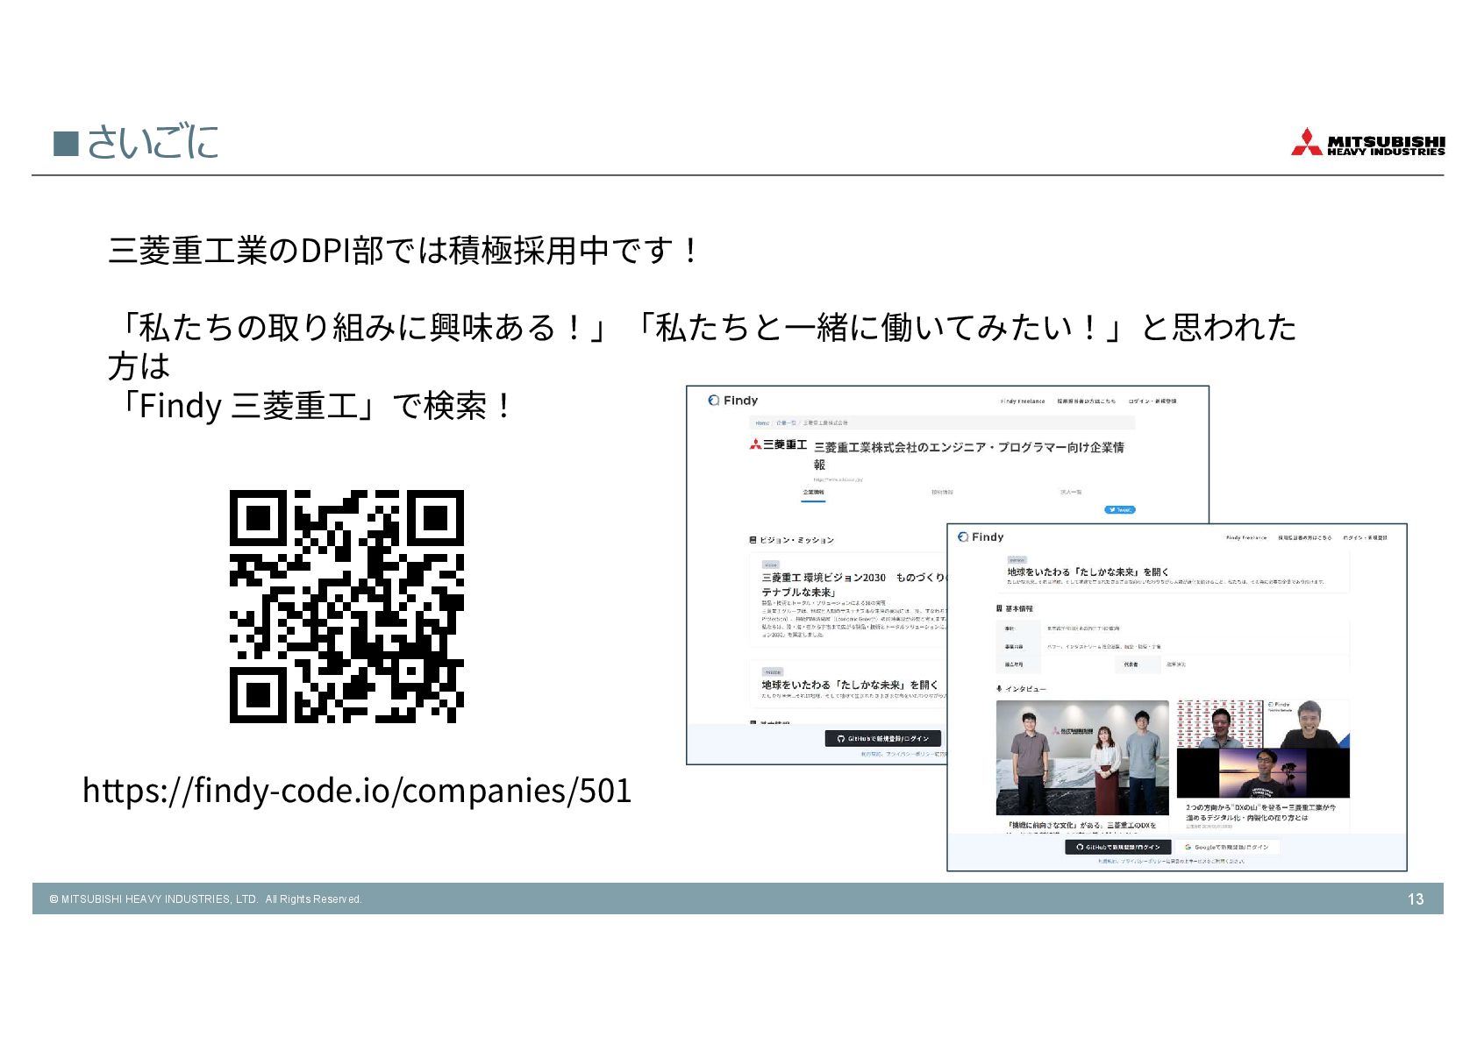The height and width of the screenshot is (1044, 1477).
Task: Click the インタビュー microphone icon
Action: point(999,689)
